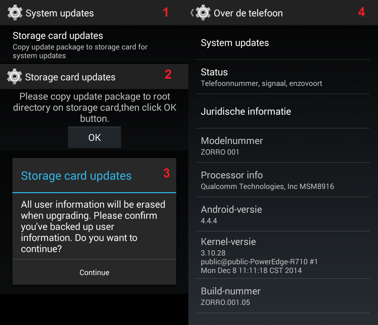
Task: Open System updates in Over de telefoon
Action: [x=283, y=43]
